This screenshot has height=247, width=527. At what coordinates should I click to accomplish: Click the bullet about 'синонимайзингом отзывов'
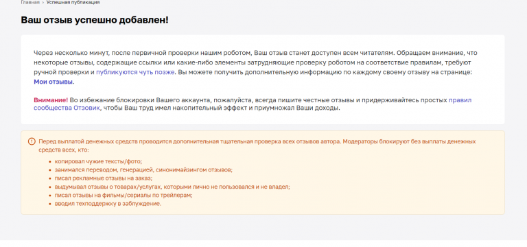143,170
